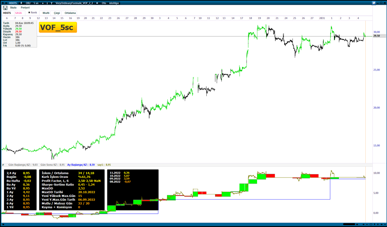Click ideAlgo in the title bar
Viewport: 387px width, 227px height.
(x=114, y=3)
